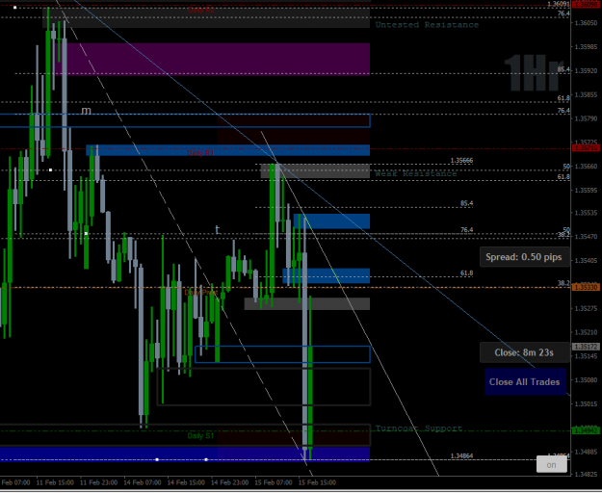Click the 14 Feb 23:00 time label
Image resolution: width=602 pixels, height=493 pixels.
[x=230, y=482]
